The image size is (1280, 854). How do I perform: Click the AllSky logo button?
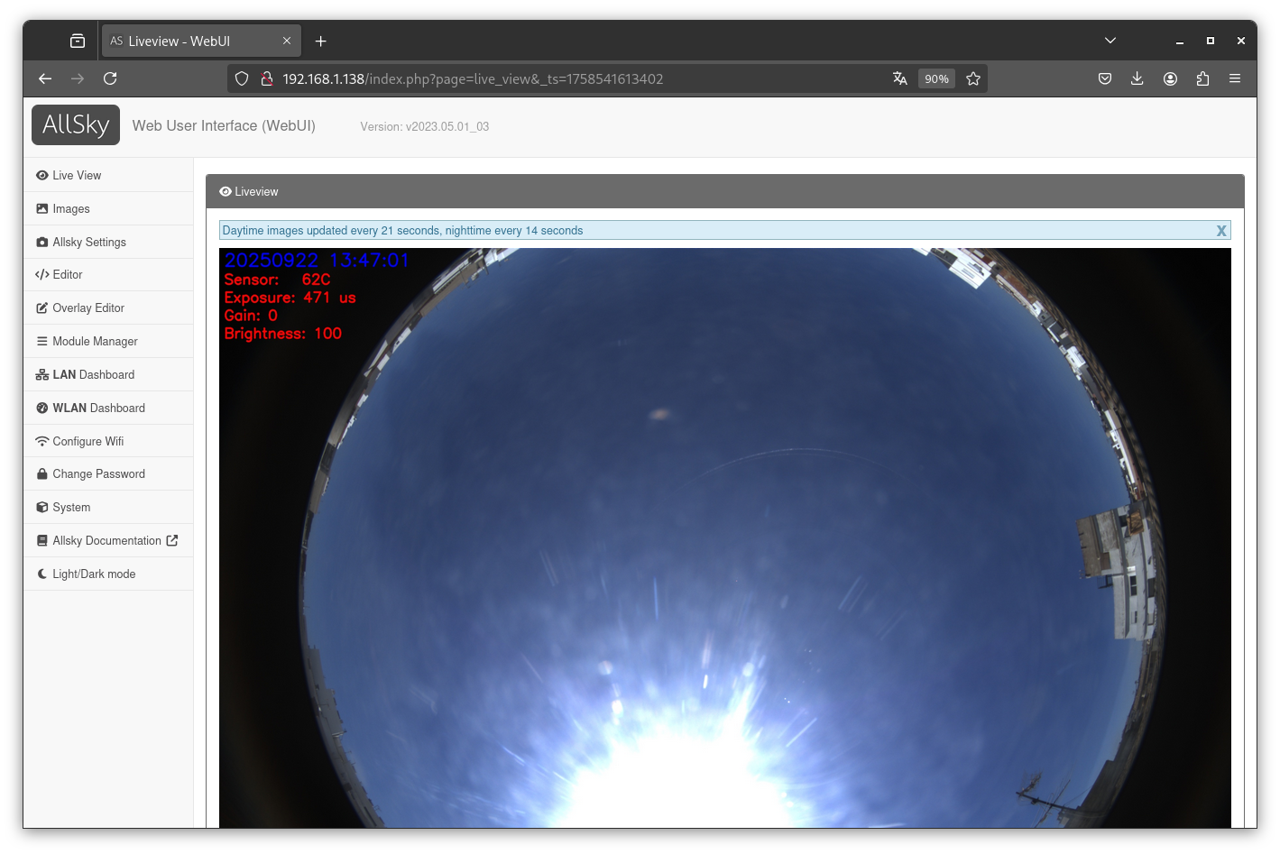click(x=76, y=124)
